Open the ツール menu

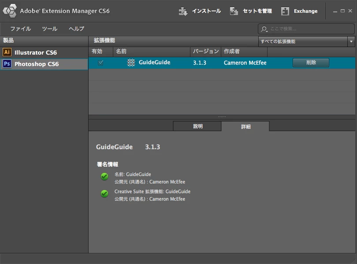pos(50,29)
